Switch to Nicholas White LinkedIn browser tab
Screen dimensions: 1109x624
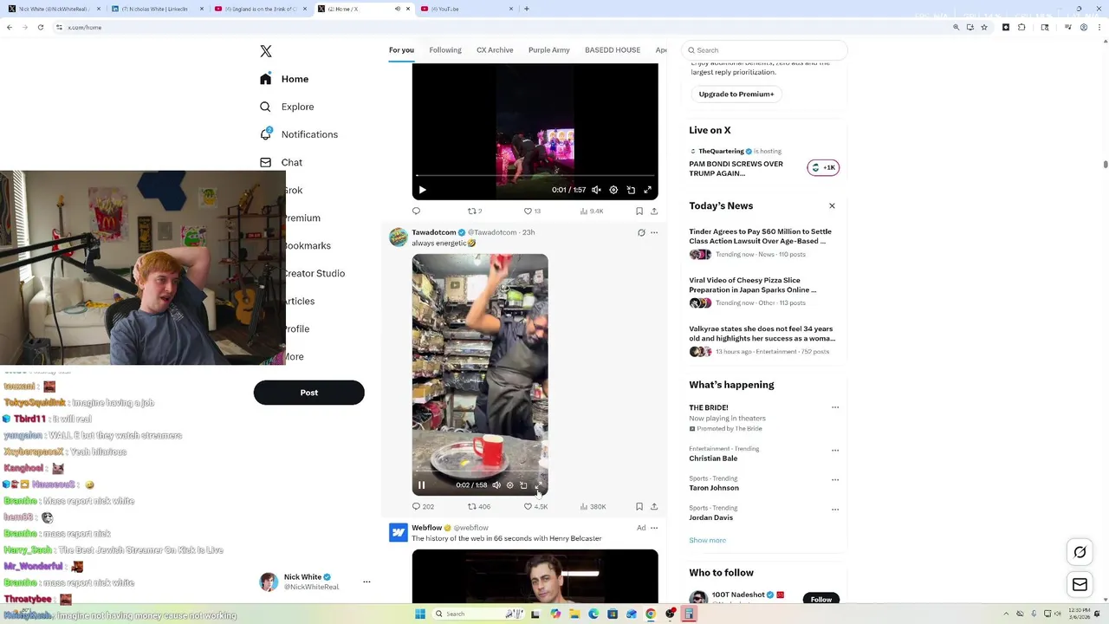pos(156,9)
